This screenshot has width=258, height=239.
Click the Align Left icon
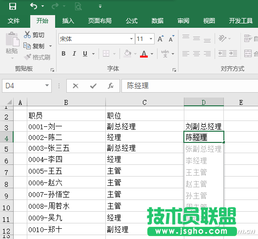tap(186, 54)
